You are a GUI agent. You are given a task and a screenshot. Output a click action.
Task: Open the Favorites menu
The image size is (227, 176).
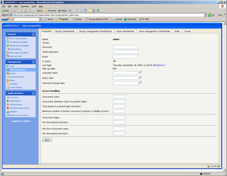click(25, 7)
